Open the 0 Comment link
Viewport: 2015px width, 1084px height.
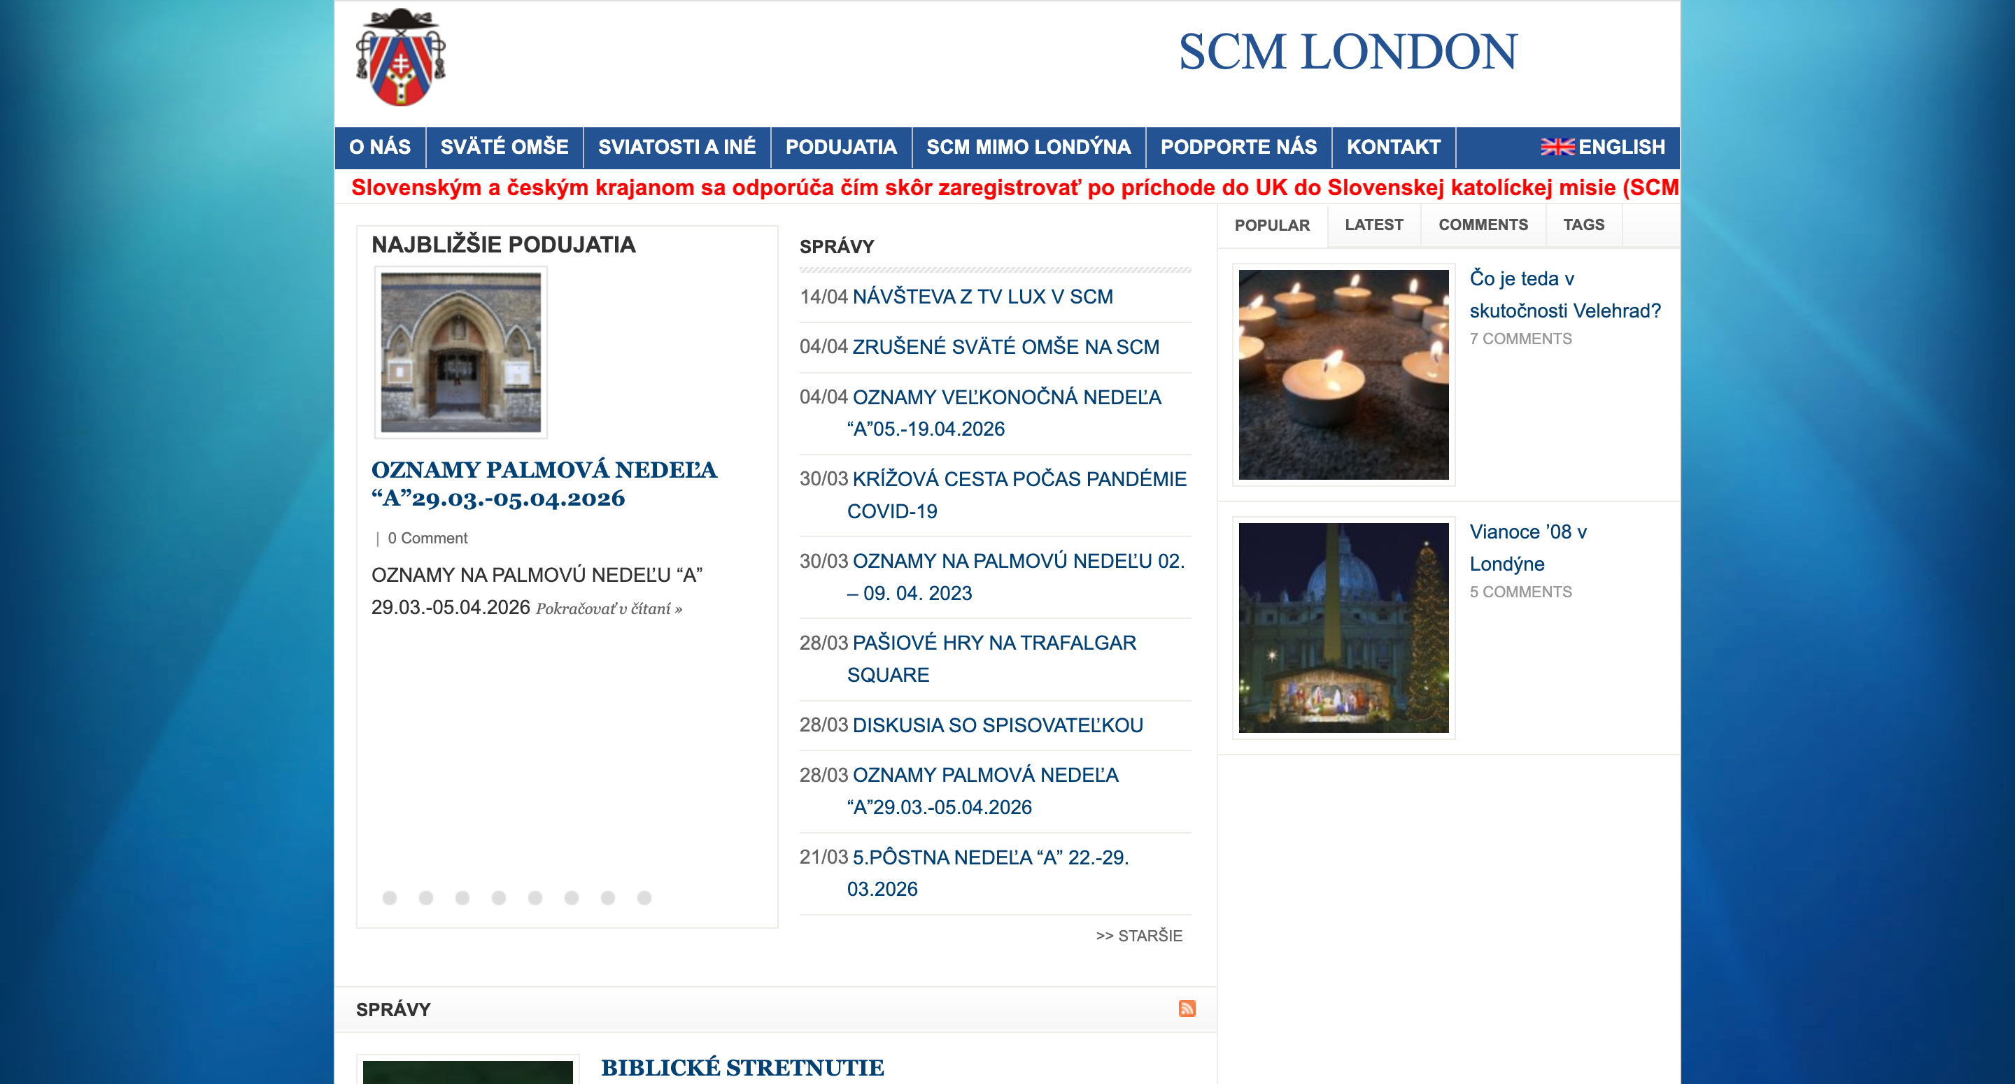click(427, 538)
